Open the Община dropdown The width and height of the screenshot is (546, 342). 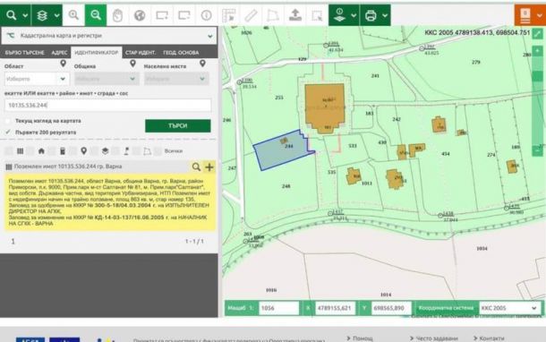[x=107, y=79]
